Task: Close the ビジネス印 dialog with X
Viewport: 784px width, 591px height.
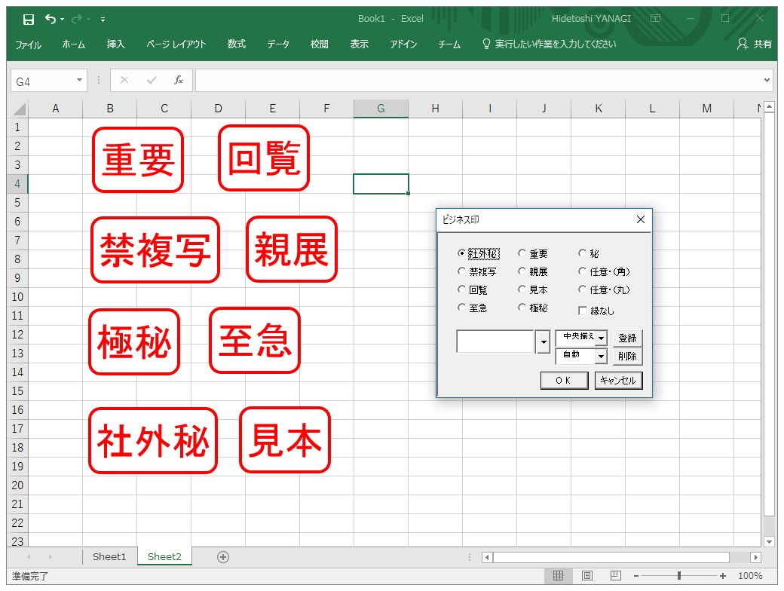Action: click(x=641, y=219)
